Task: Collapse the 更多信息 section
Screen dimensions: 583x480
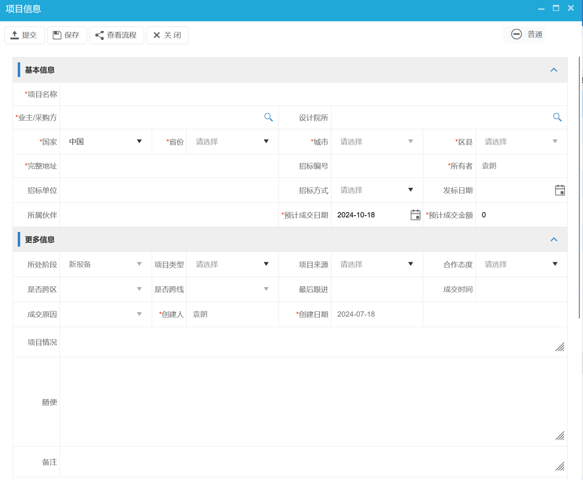Action: click(553, 240)
